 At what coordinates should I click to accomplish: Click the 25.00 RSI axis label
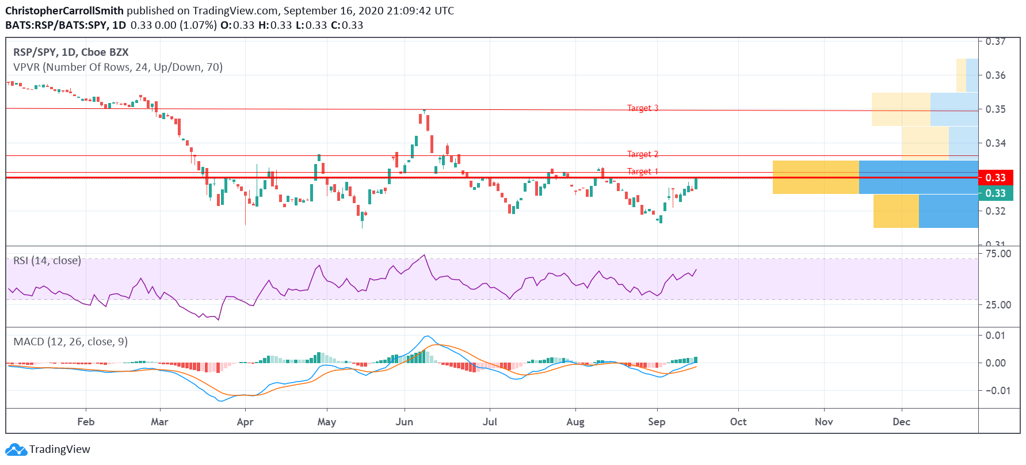[x=998, y=305]
